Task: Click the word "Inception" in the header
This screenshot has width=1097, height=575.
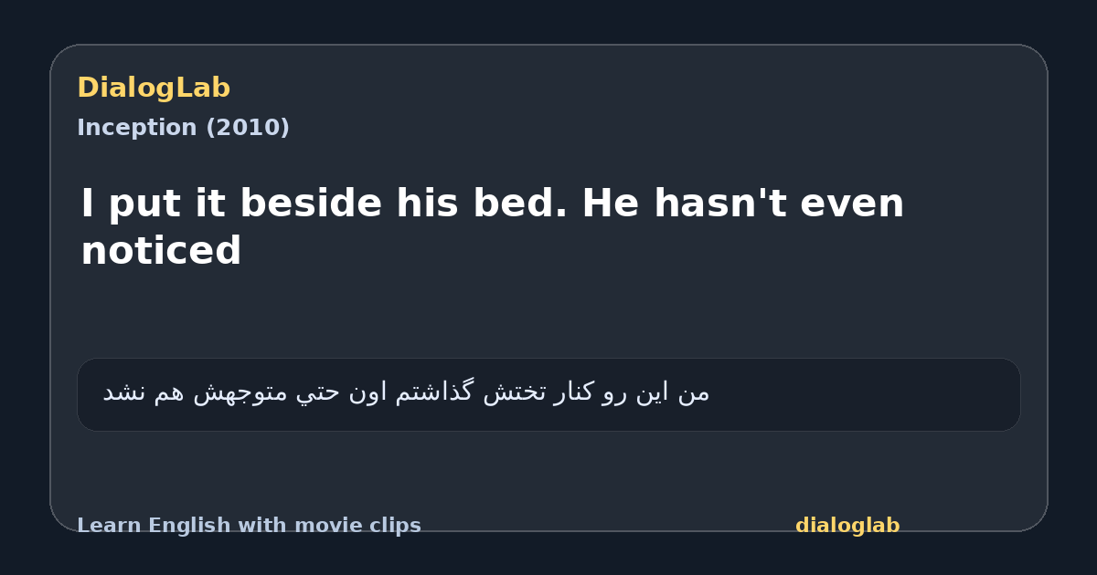Action: coord(138,128)
